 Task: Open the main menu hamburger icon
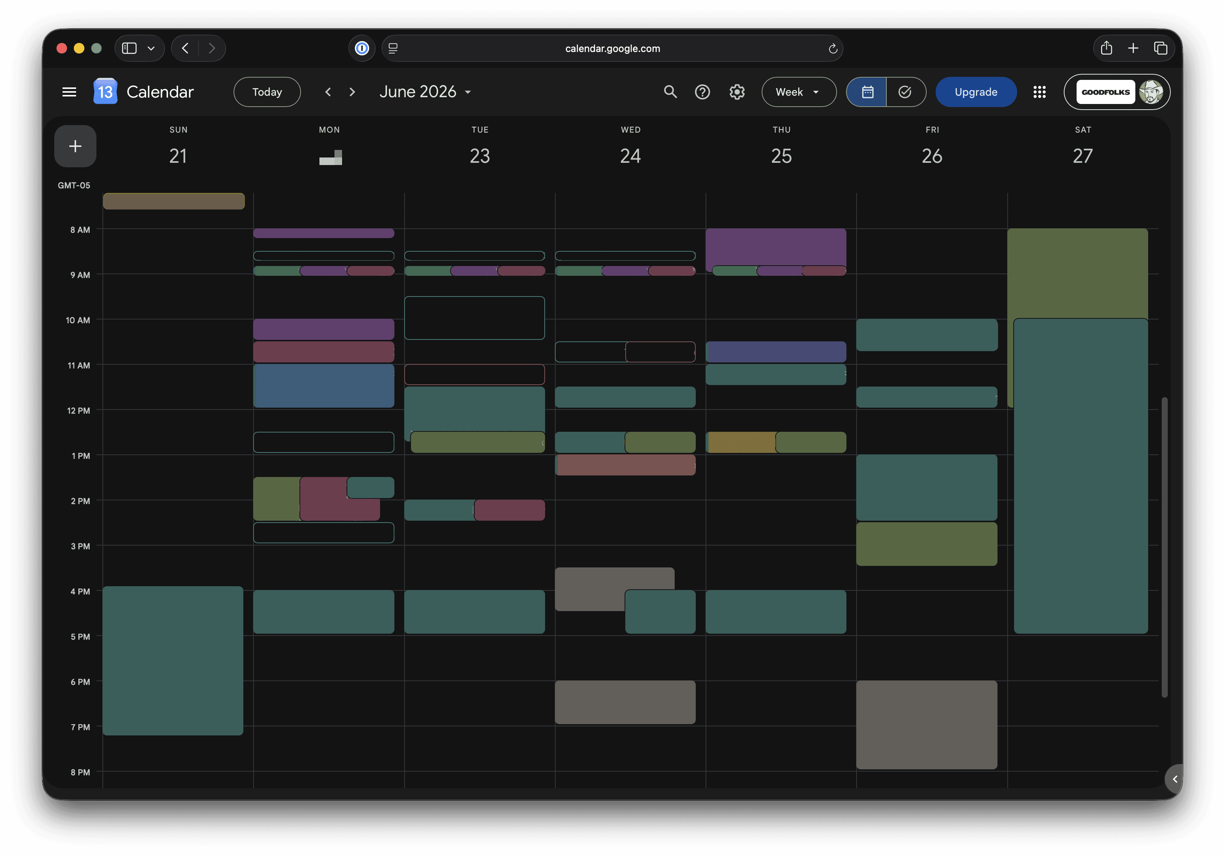tap(69, 92)
